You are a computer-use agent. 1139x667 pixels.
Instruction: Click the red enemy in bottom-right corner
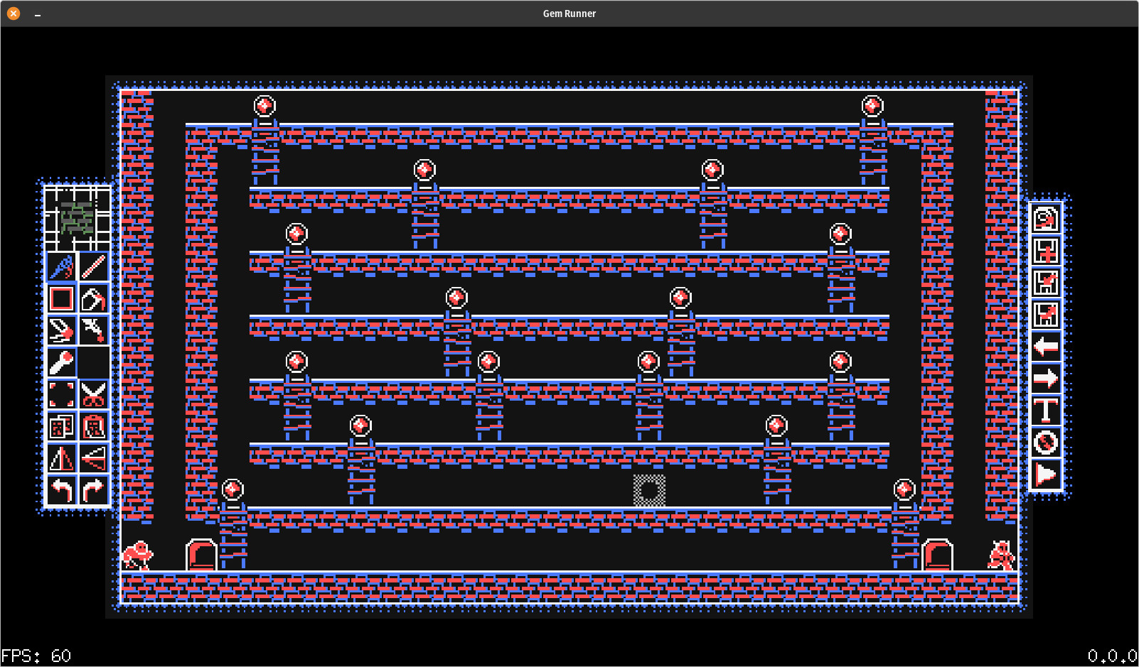tap(1001, 555)
